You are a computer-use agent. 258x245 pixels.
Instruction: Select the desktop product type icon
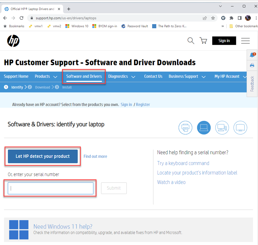click(222, 128)
